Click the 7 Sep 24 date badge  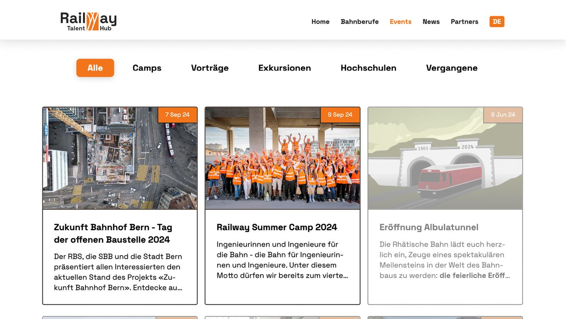(x=177, y=115)
